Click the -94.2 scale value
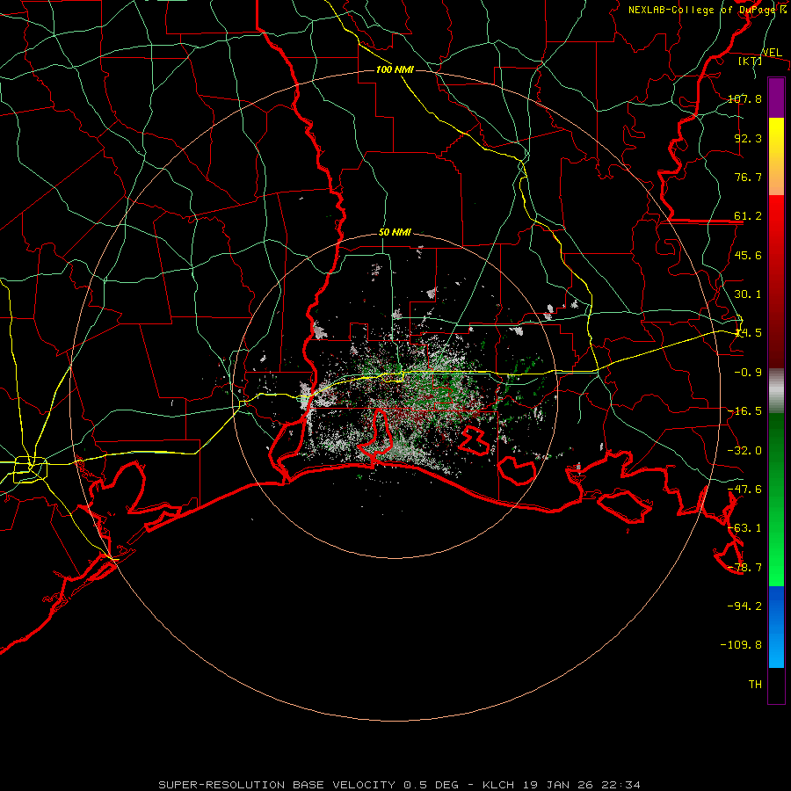Screen dimensions: 791x791 (744, 606)
